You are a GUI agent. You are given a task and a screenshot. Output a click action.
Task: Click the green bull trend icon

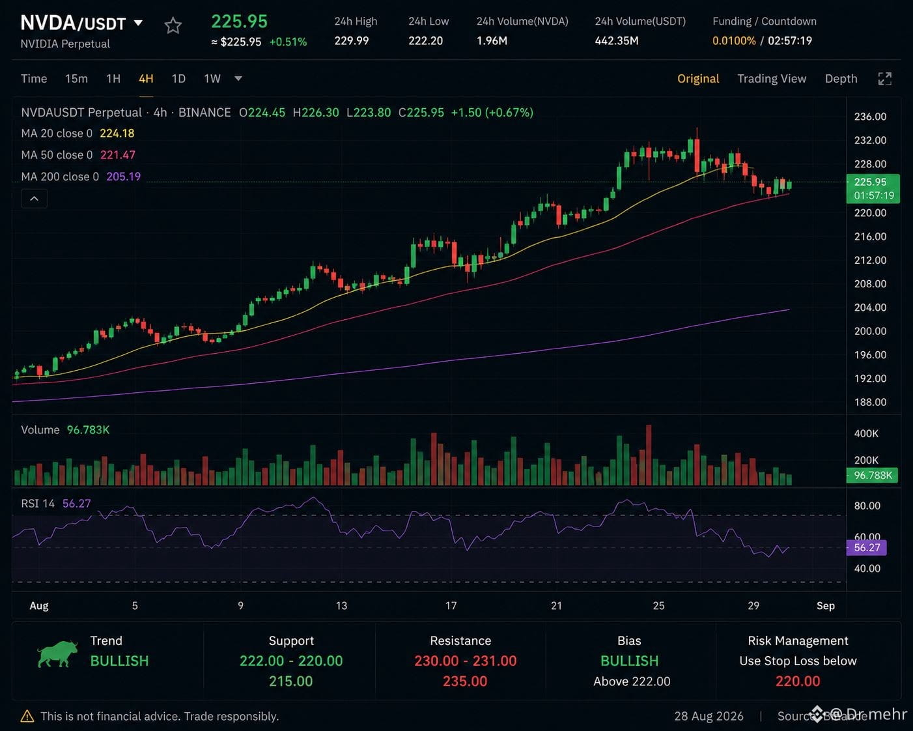(57, 655)
